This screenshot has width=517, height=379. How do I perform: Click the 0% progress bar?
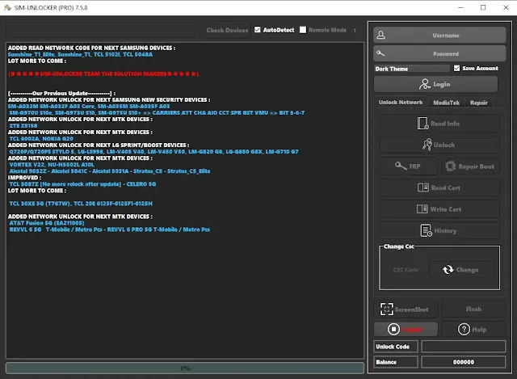point(185,368)
